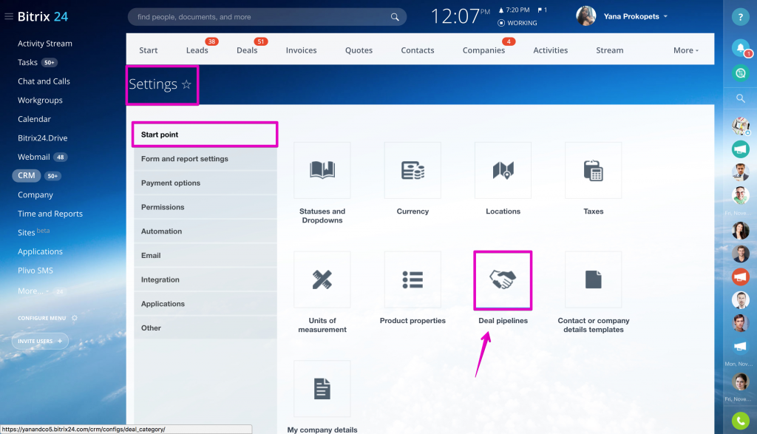This screenshot has height=434, width=757.
Task: Open the green chat messages icon in the right sidebar
Action: click(x=740, y=73)
